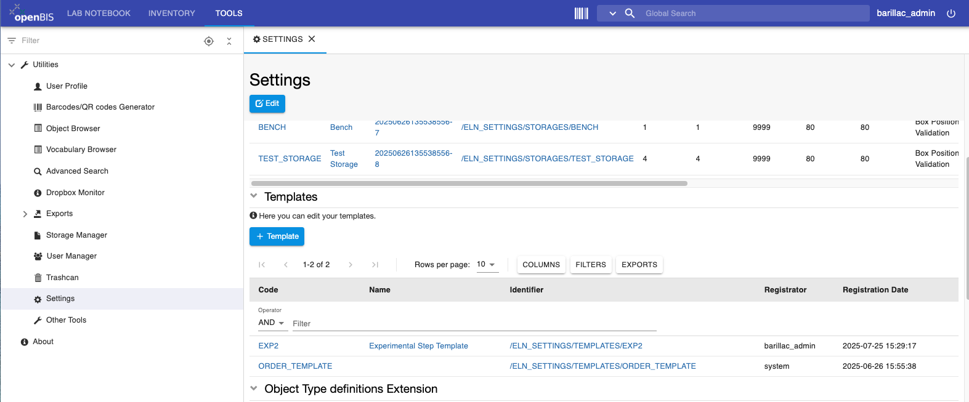969x402 pixels.
Task: Click the Utilities wrench icon
Action: tap(25, 65)
